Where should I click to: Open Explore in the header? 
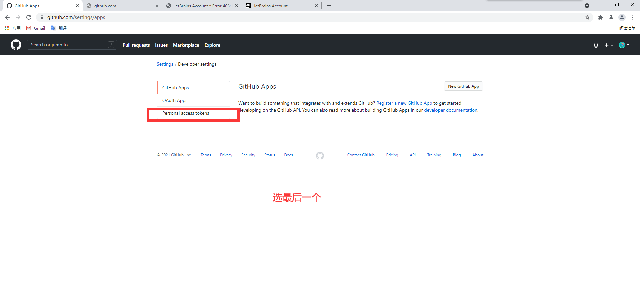[212, 45]
